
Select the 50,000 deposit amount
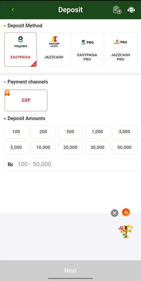coord(124,147)
